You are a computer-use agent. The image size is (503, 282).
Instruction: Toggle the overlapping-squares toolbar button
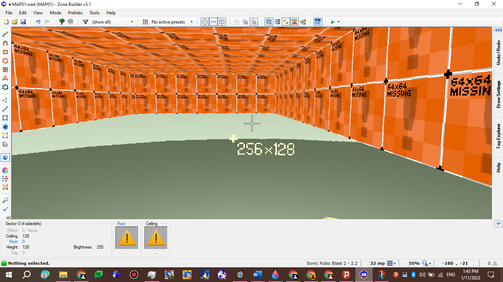point(254,22)
